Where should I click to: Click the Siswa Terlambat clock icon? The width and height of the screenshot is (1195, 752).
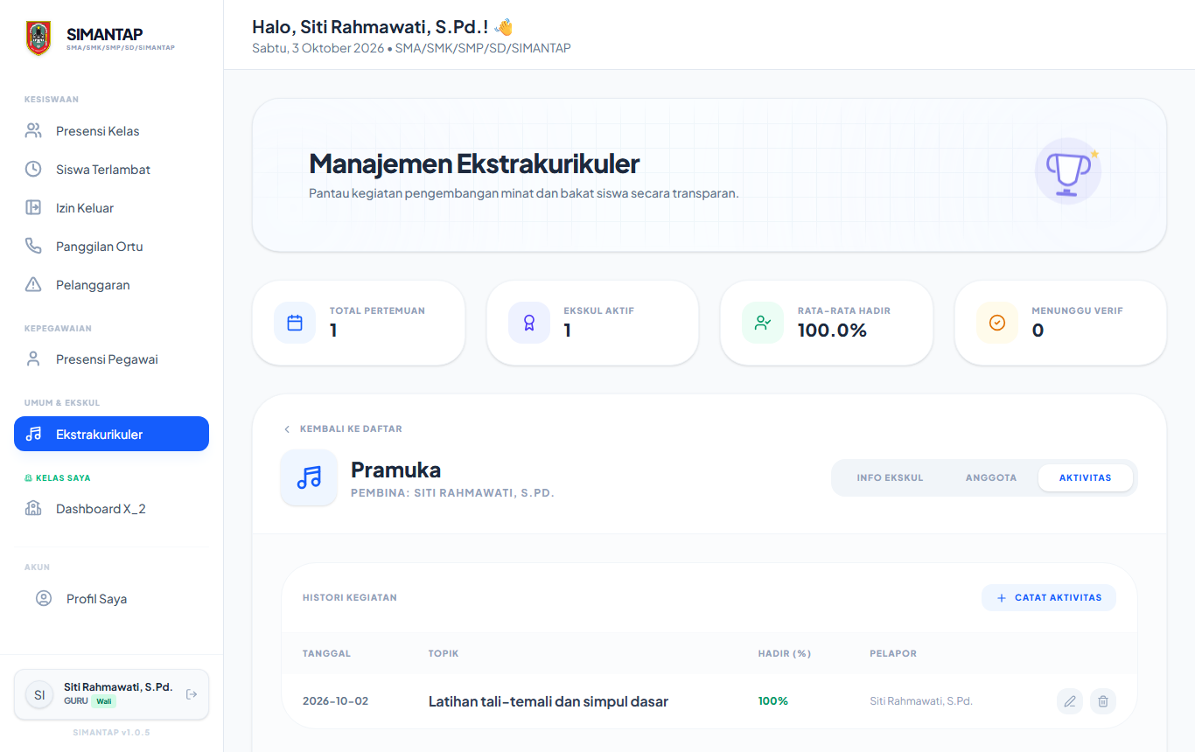pos(33,170)
